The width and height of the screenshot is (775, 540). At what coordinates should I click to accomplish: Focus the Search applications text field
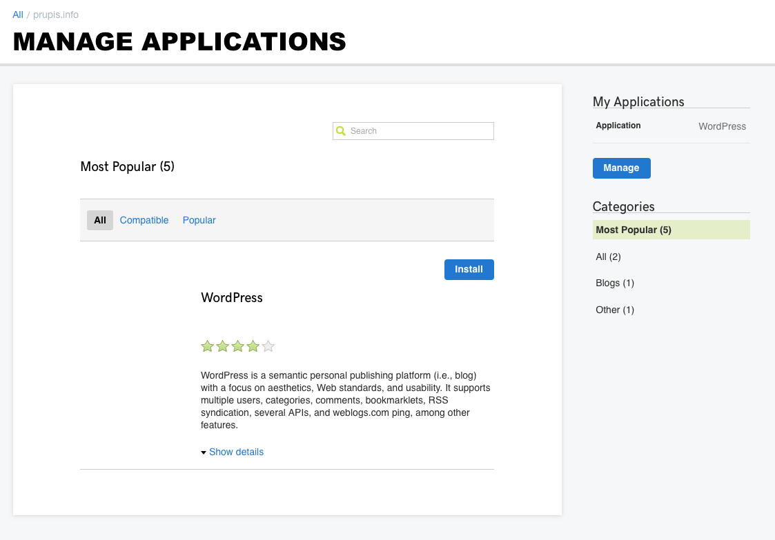pos(420,131)
